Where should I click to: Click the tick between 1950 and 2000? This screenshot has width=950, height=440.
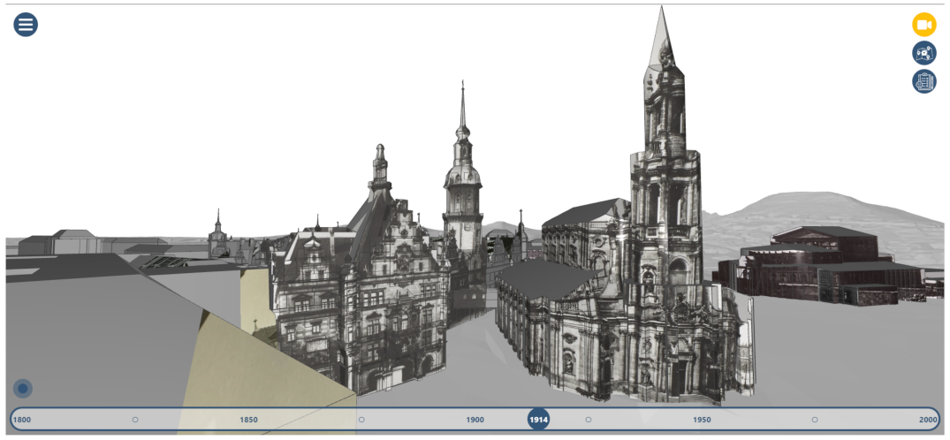[815, 420]
